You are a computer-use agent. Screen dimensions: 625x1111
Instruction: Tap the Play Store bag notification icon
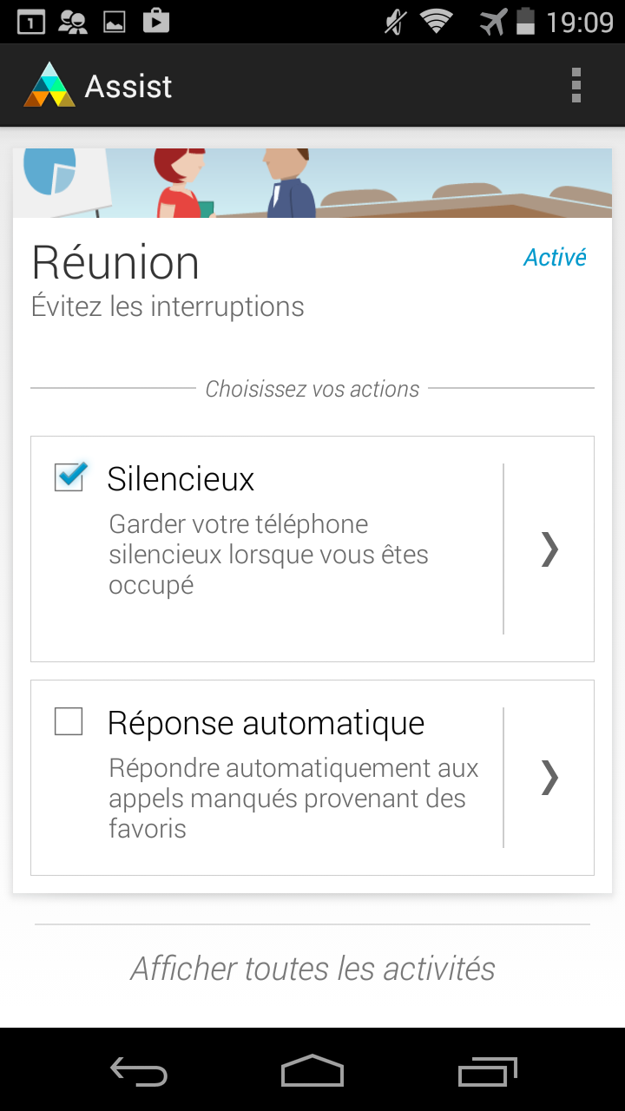tap(156, 21)
